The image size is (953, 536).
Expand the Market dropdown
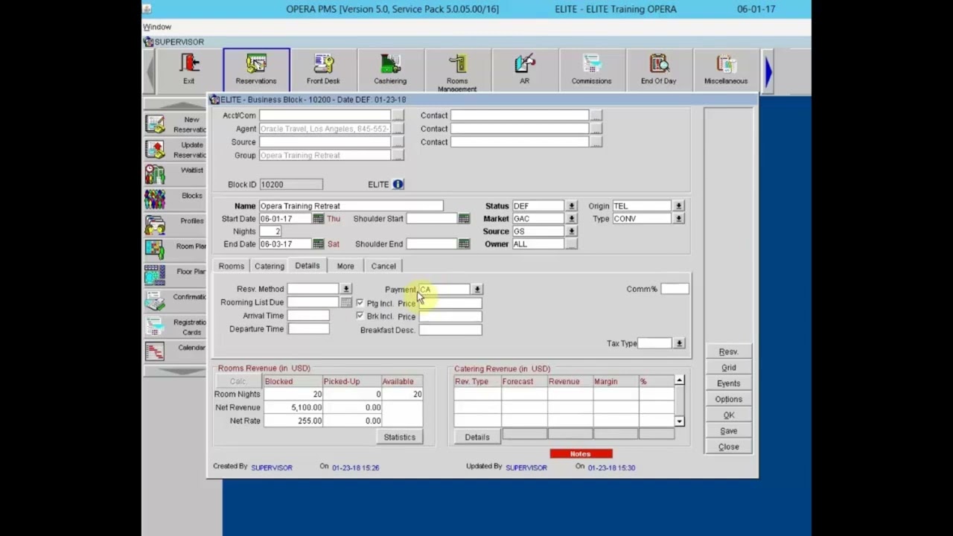click(571, 219)
